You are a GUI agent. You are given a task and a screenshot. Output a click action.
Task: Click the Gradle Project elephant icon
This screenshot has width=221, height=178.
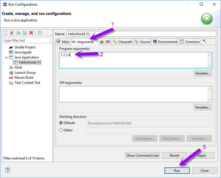tap(11, 47)
